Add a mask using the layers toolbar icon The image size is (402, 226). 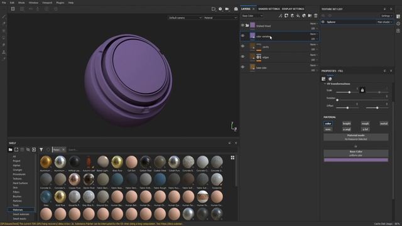click(x=286, y=16)
